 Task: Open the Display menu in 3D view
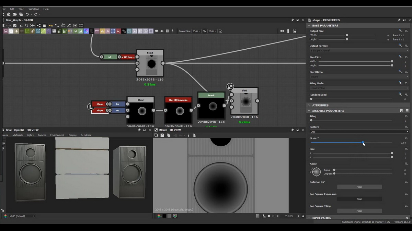72,135
